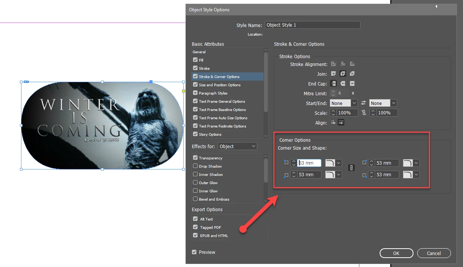This screenshot has height=267, width=463.
Task: Toggle the Alt Text checkbox
Action: (195, 219)
